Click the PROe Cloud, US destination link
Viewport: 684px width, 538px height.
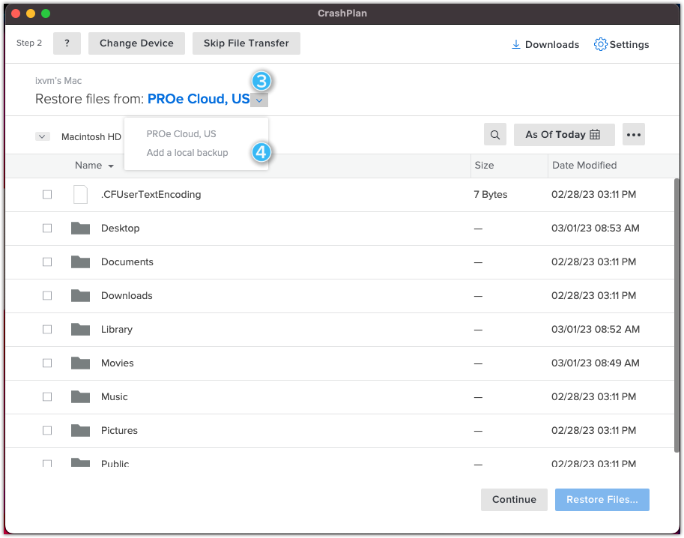tap(199, 99)
